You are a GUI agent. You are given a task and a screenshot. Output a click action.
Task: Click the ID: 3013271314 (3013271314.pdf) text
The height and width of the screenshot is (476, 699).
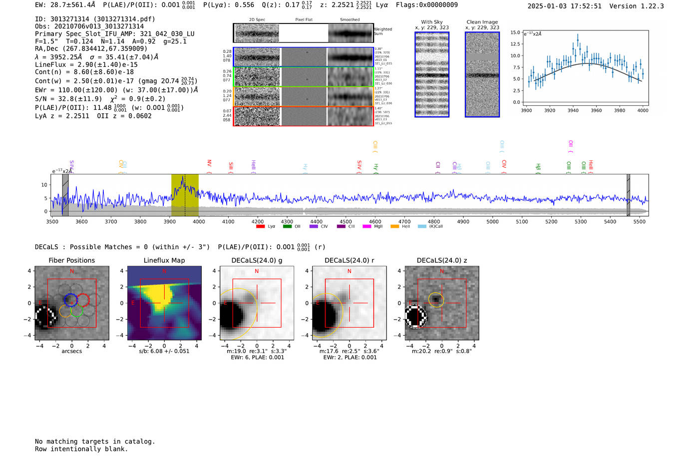[95, 19]
